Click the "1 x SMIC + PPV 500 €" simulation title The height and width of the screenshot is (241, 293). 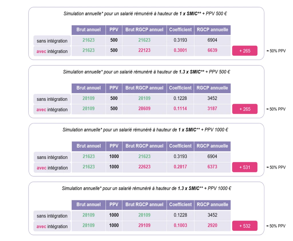click(x=145, y=14)
